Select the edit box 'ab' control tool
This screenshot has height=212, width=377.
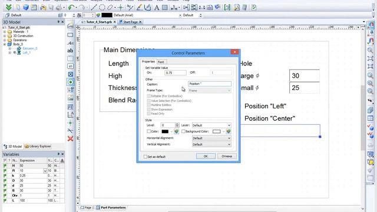tap(70, 66)
